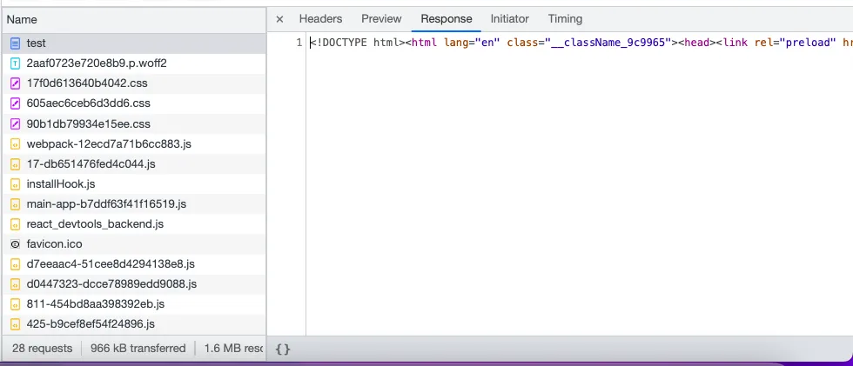Select the main-app-b7ddf63f41f16519.js request

pyautogui.click(x=134, y=204)
